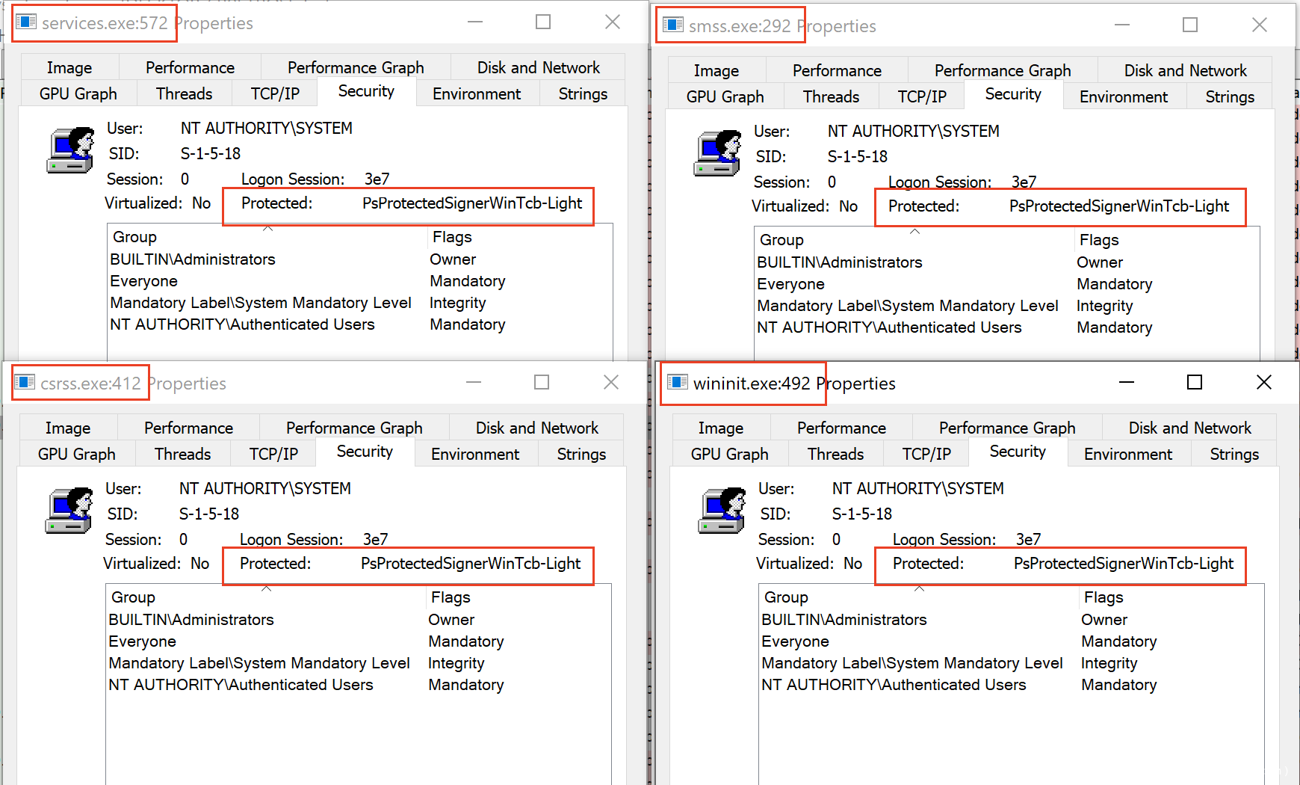Viewport: 1300px width, 785px height.
Task: Click the services.exe:572 title bar window icon
Action: tap(27, 22)
